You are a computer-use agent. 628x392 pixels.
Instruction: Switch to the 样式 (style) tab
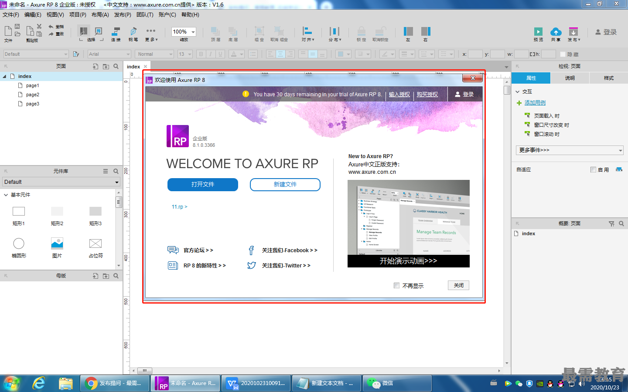[x=609, y=78]
